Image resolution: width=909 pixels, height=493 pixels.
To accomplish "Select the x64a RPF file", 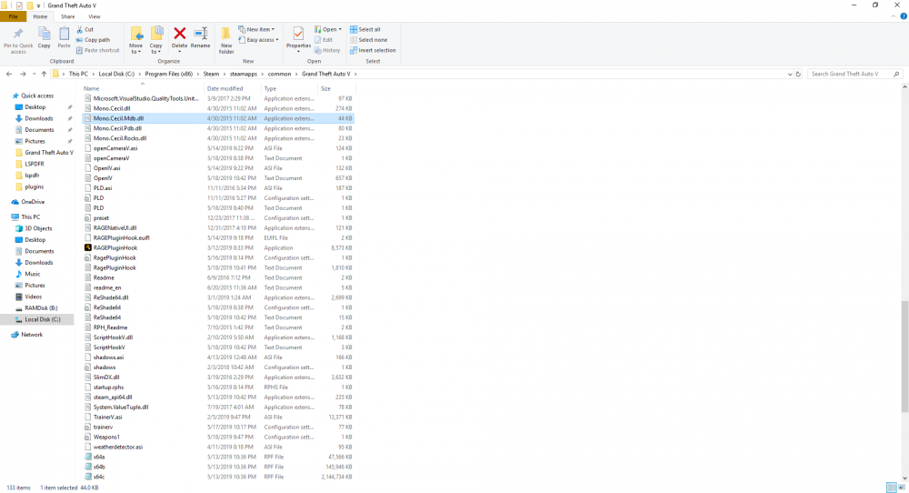I will tap(218, 457).
